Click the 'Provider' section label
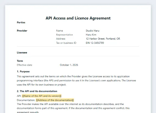Screen dimensions: 156x113 pos(22,31)
